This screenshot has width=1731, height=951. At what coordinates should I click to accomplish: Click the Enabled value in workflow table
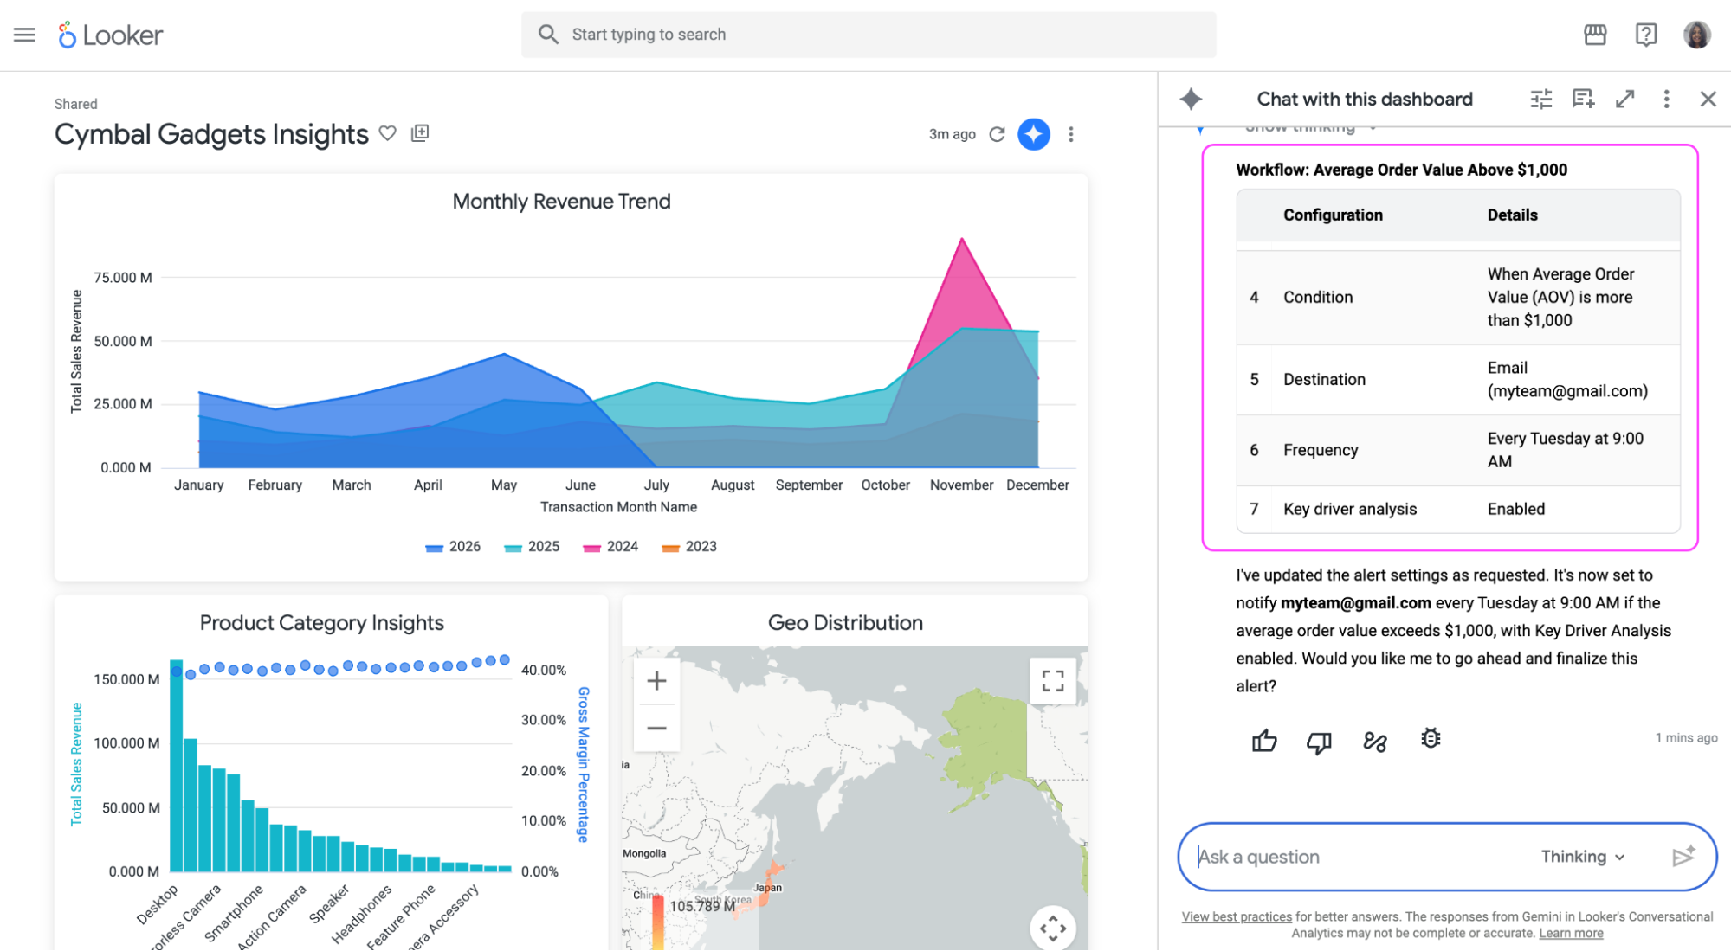(1515, 509)
